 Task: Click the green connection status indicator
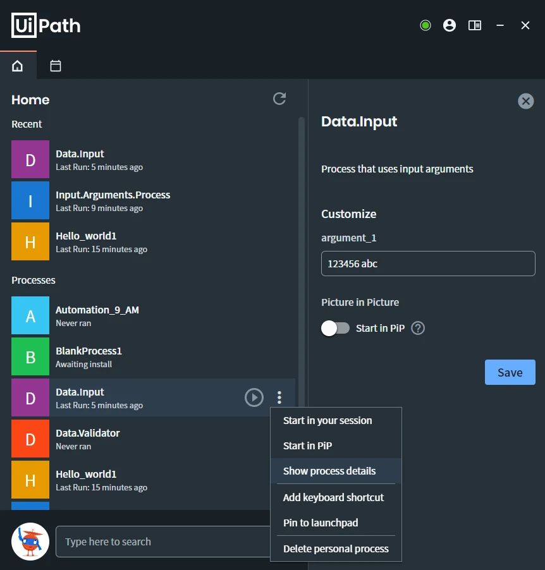[426, 25]
